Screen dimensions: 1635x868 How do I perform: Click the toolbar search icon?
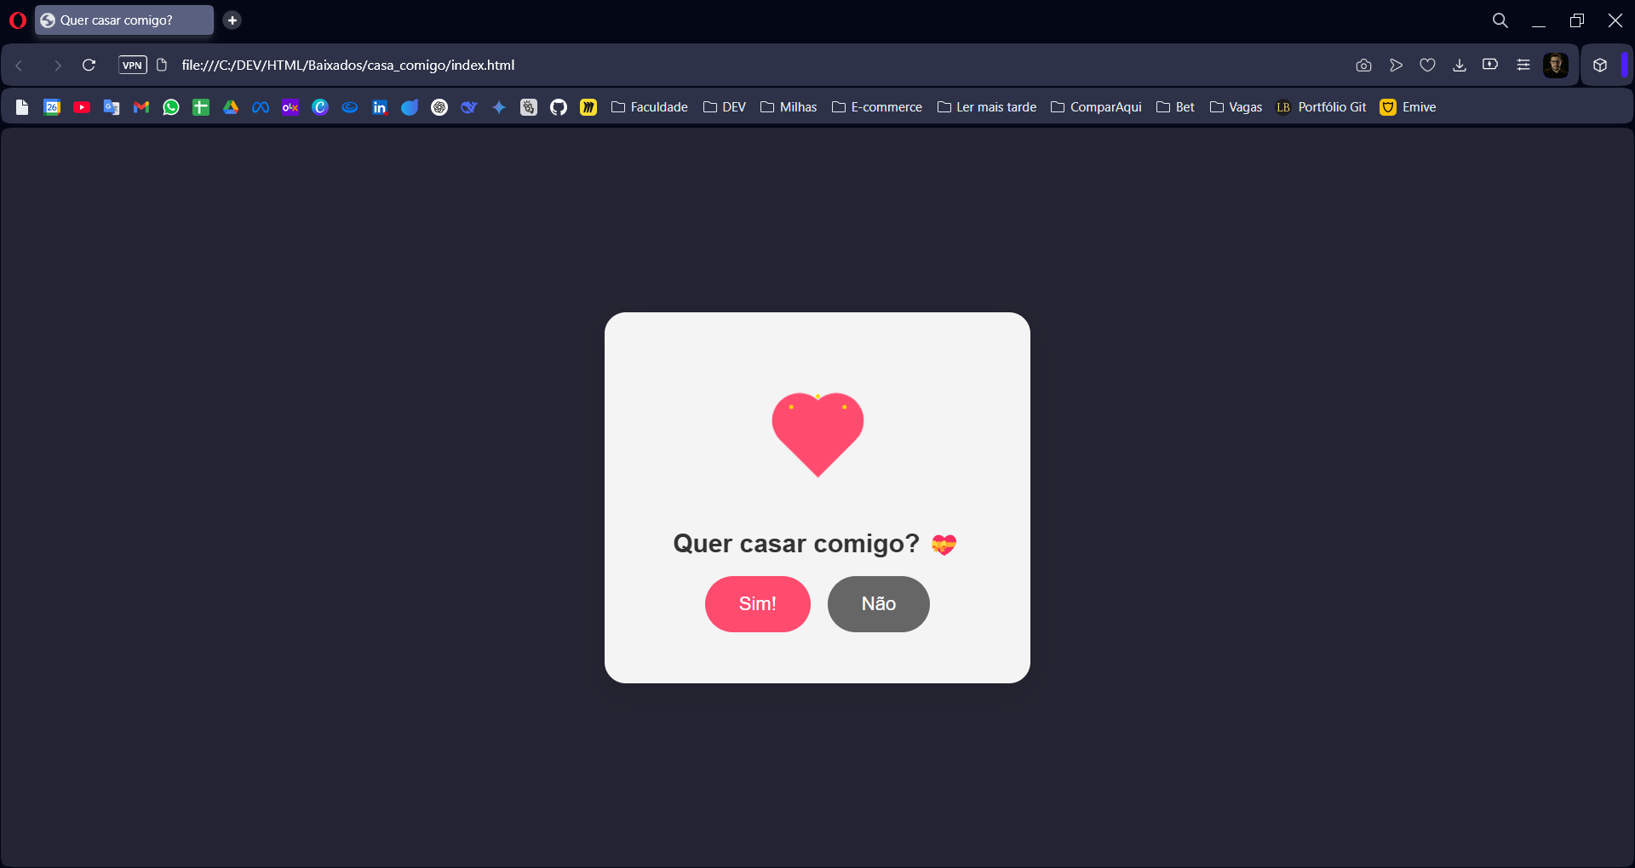pos(1500,20)
